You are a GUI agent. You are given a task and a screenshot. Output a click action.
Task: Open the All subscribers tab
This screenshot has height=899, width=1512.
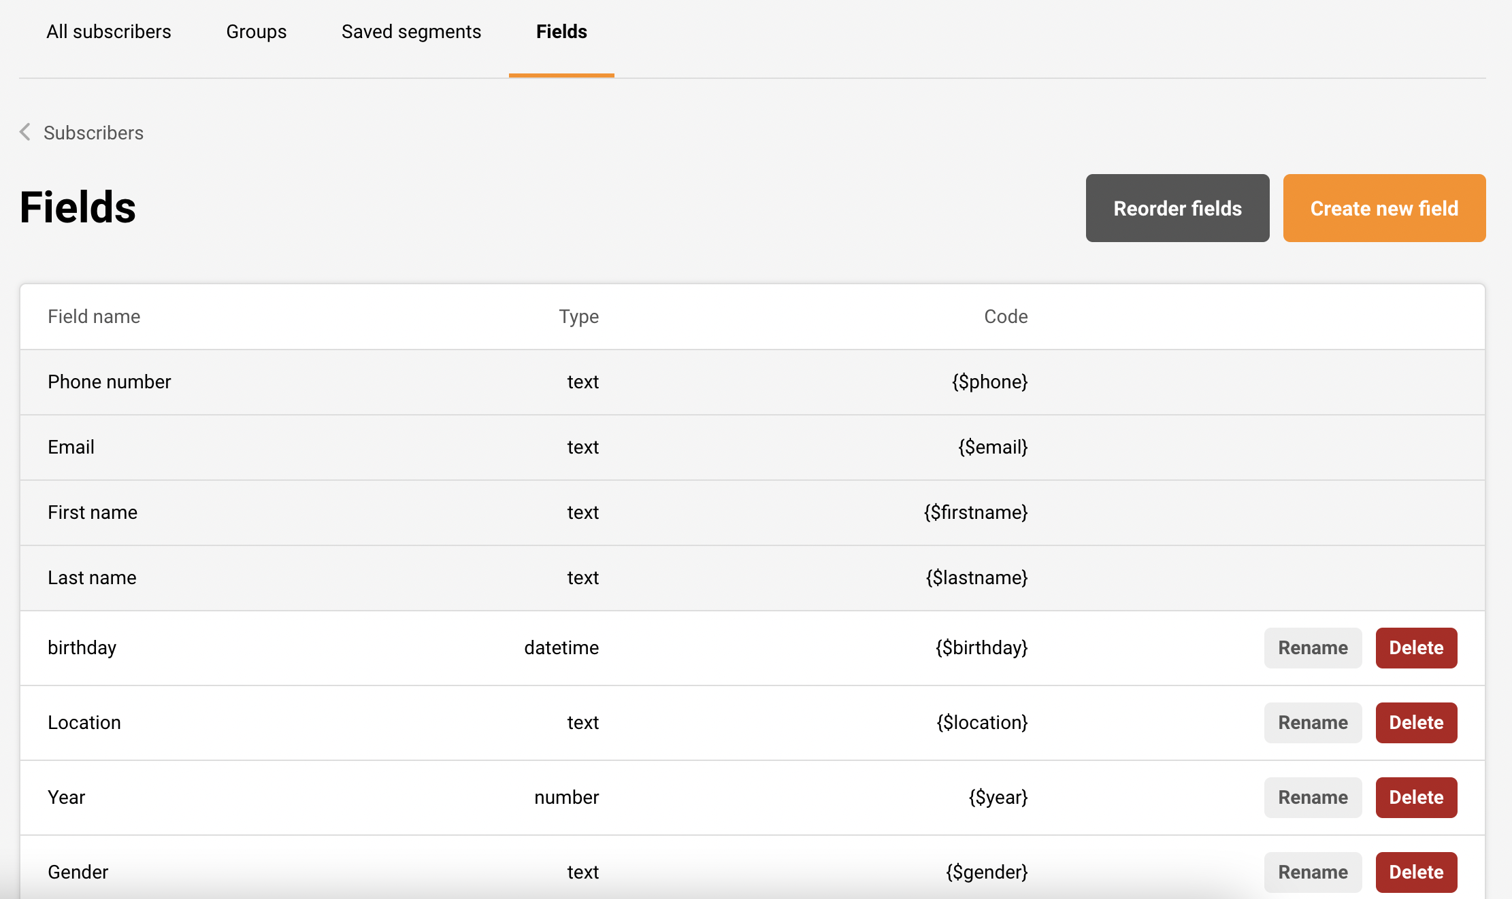coord(109,32)
